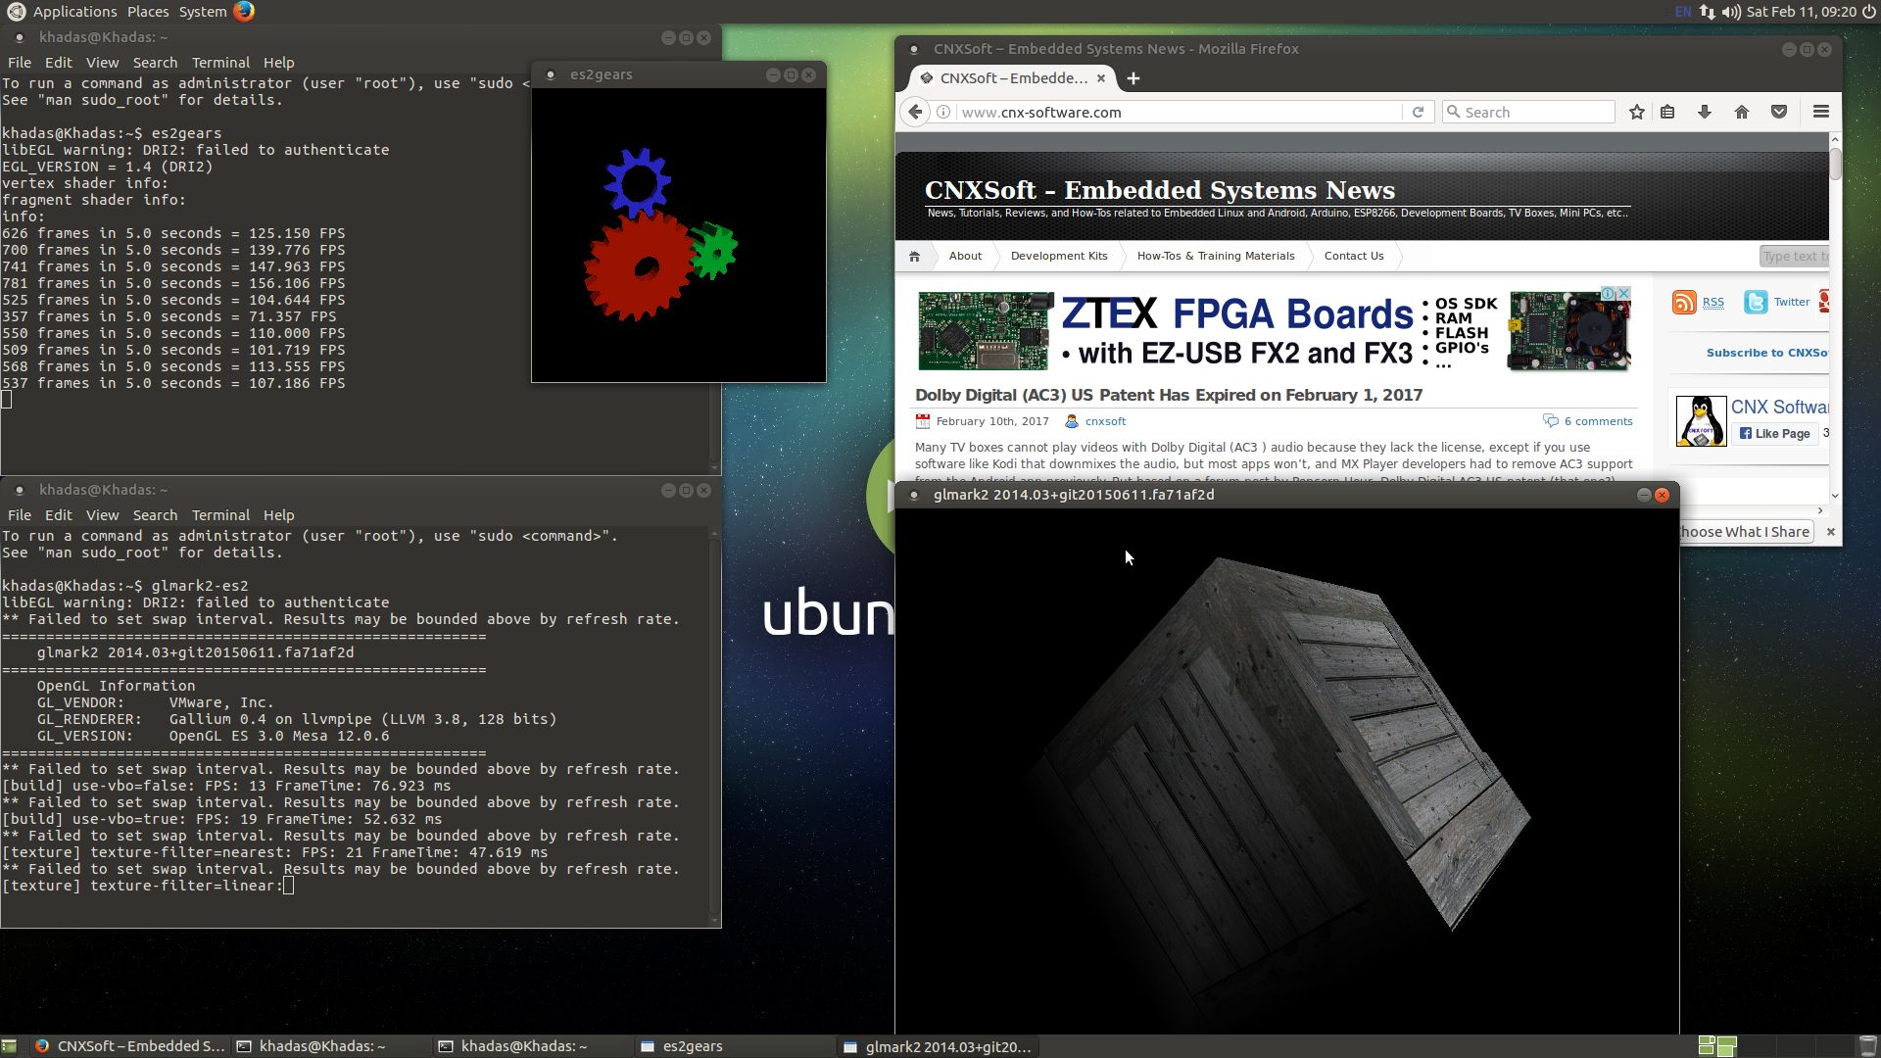The width and height of the screenshot is (1881, 1058).
Task: Open the About page link
Action: point(965,256)
